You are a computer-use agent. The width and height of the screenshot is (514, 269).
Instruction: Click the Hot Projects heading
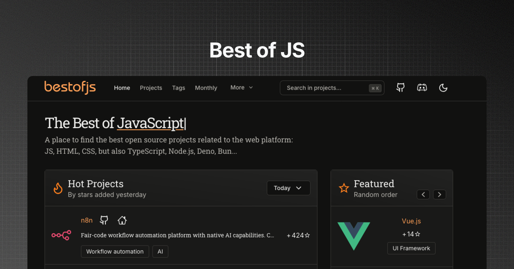pos(96,184)
